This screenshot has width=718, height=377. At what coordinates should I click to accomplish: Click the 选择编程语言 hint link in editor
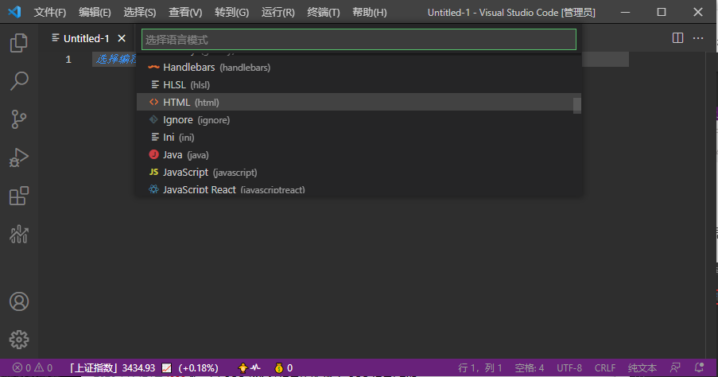pos(116,59)
